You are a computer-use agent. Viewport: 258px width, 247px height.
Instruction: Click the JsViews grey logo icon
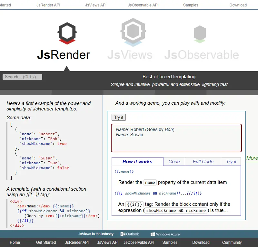[x=133, y=32]
